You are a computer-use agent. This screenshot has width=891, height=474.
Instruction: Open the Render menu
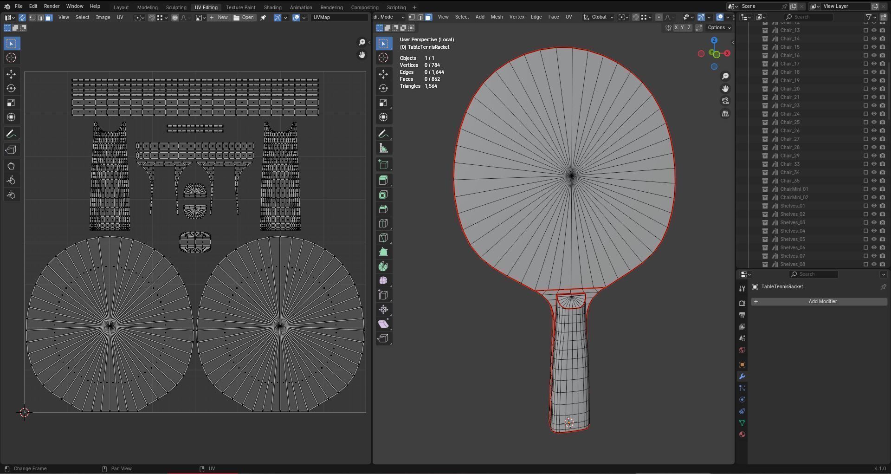(x=52, y=6)
